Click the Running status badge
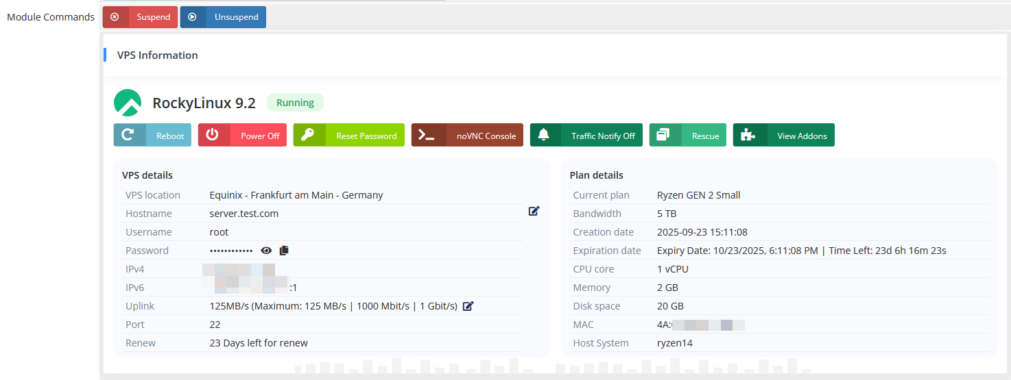The height and width of the screenshot is (380, 1011). [295, 103]
